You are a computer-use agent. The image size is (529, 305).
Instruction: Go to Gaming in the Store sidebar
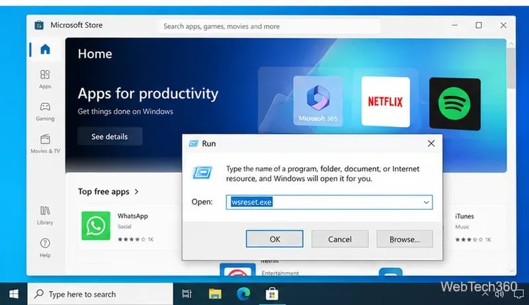tap(45, 112)
